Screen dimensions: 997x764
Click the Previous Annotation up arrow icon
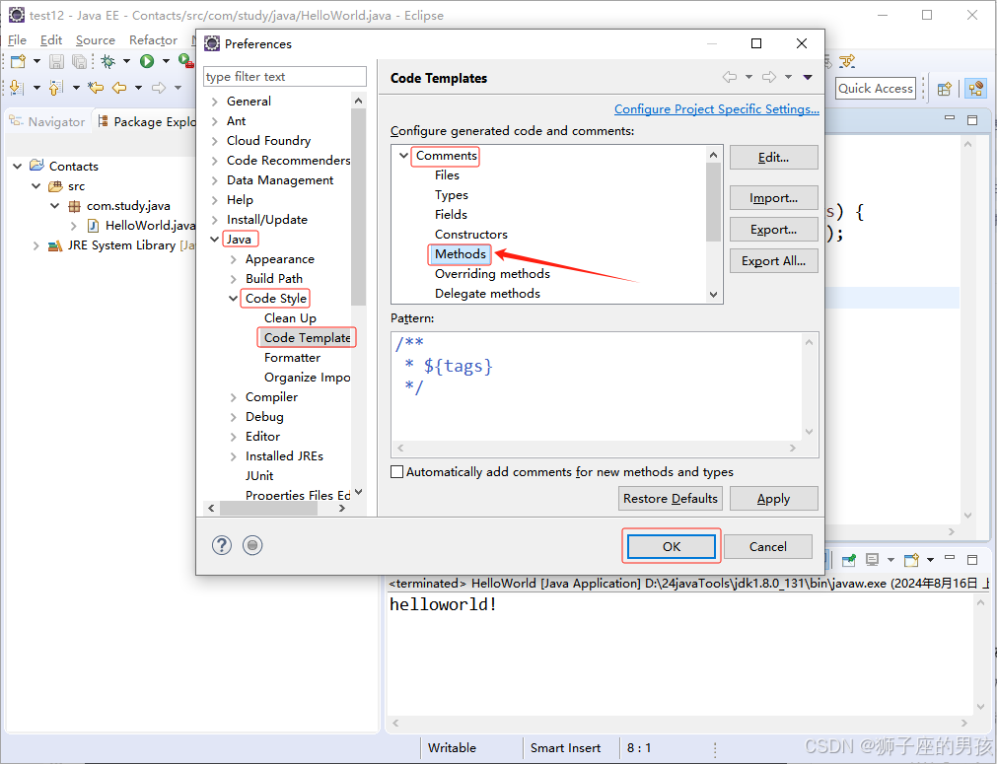56,87
